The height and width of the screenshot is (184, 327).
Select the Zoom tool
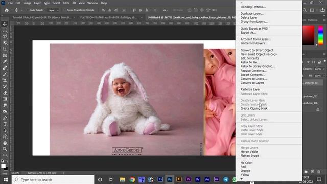[5, 149]
